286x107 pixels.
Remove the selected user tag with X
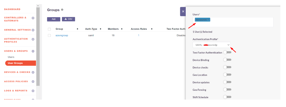[208, 20]
